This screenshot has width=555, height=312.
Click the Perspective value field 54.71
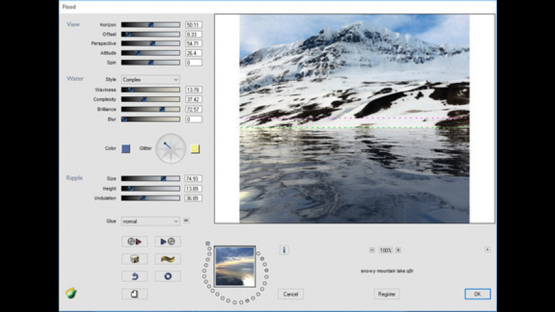point(194,43)
